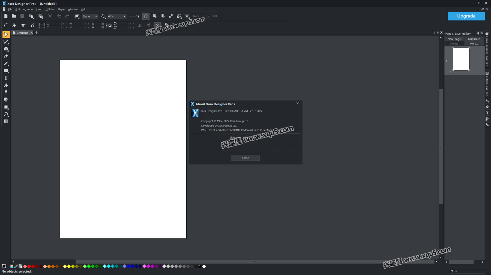491x275 pixels.
Task: Add a new document tab with plus
Action: click(x=37, y=33)
